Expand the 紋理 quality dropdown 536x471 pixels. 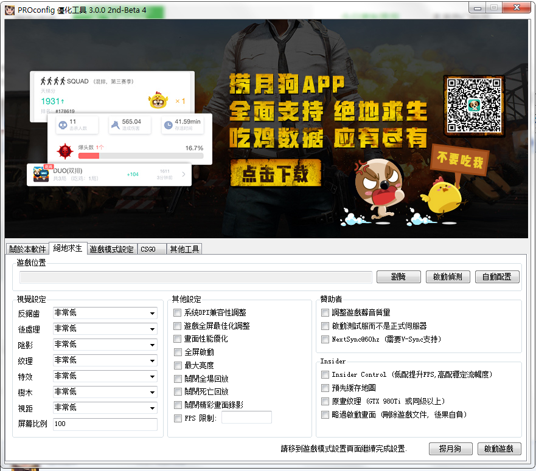(x=105, y=360)
